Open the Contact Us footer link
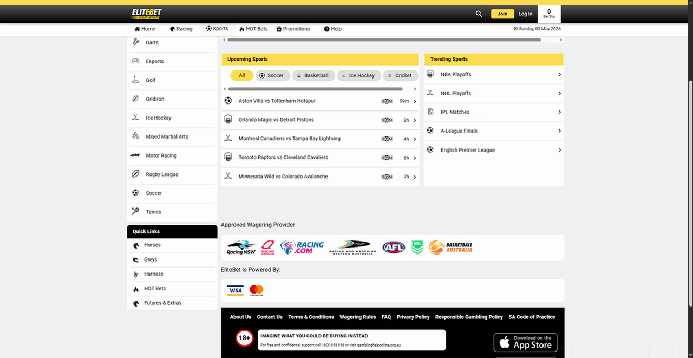The width and height of the screenshot is (693, 358). [x=270, y=317]
